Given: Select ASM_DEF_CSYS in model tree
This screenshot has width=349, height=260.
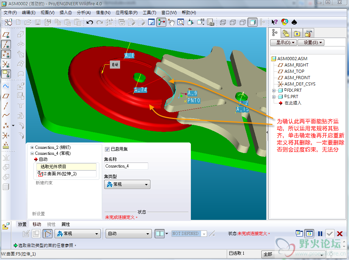Looking at the screenshot, I should click(300, 84).
